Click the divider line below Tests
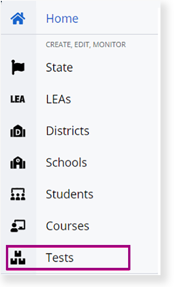The height and width of the screenshot is (287, 176). pos(79,274)
